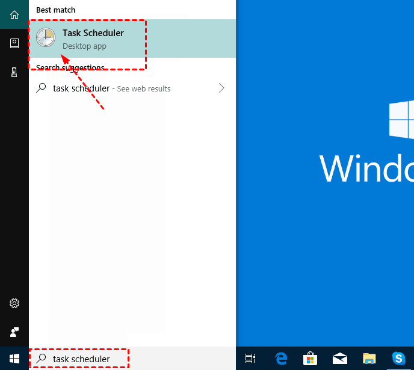Open the Settings gear in sidebar
414x370 pixels.
[x=14, y=303]
